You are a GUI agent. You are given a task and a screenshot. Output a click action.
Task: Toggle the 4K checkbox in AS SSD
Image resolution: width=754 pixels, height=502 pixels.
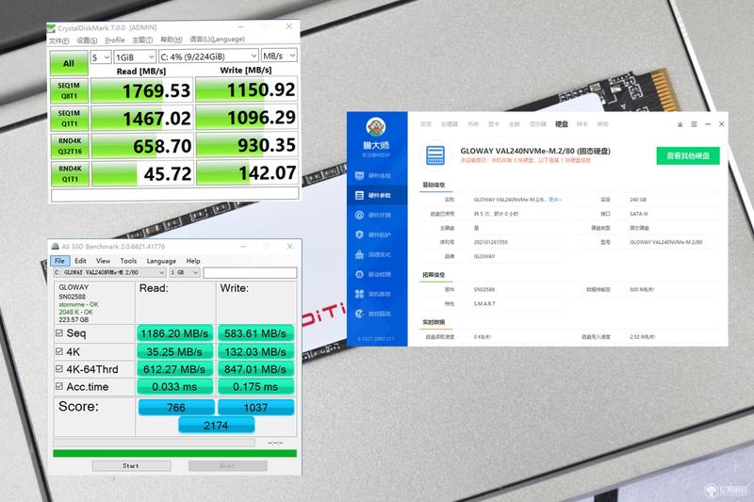pos(59,351)
